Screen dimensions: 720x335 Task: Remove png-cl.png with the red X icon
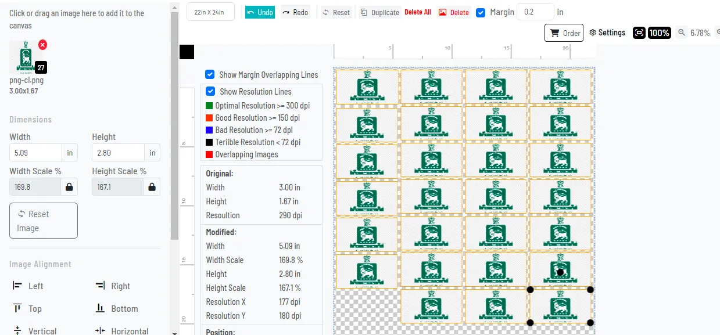click(43, 45)
